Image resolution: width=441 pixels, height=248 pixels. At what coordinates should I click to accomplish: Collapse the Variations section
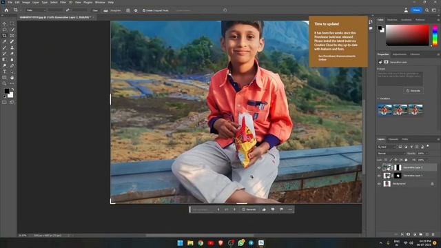pyautogui.click(x=378, y=99)
